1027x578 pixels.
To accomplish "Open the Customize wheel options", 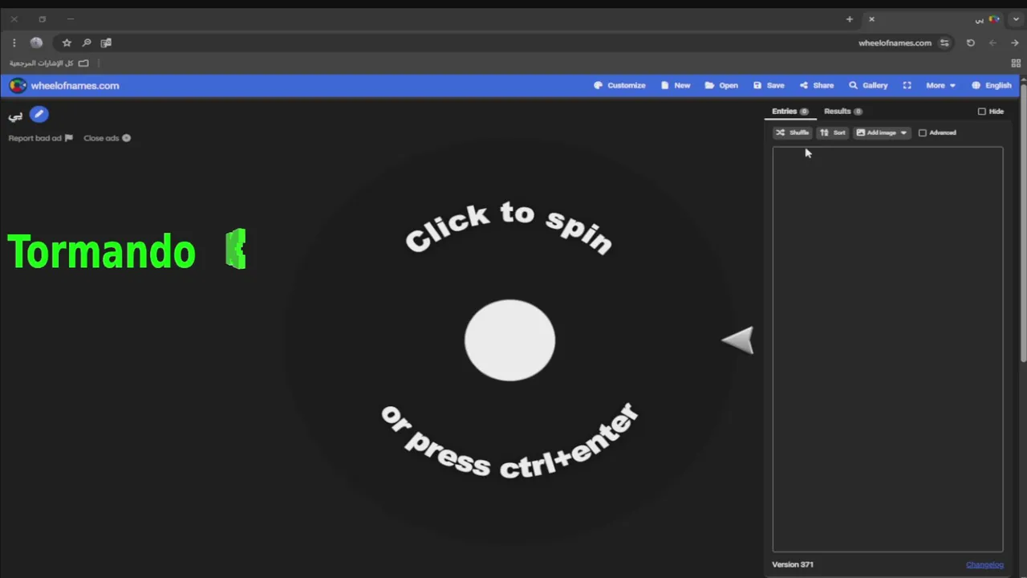I will (x=619, y=85).
